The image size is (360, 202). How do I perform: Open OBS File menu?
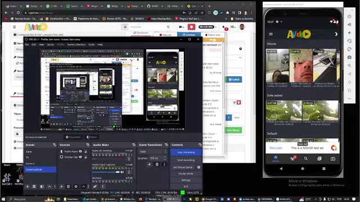[27, 45]
